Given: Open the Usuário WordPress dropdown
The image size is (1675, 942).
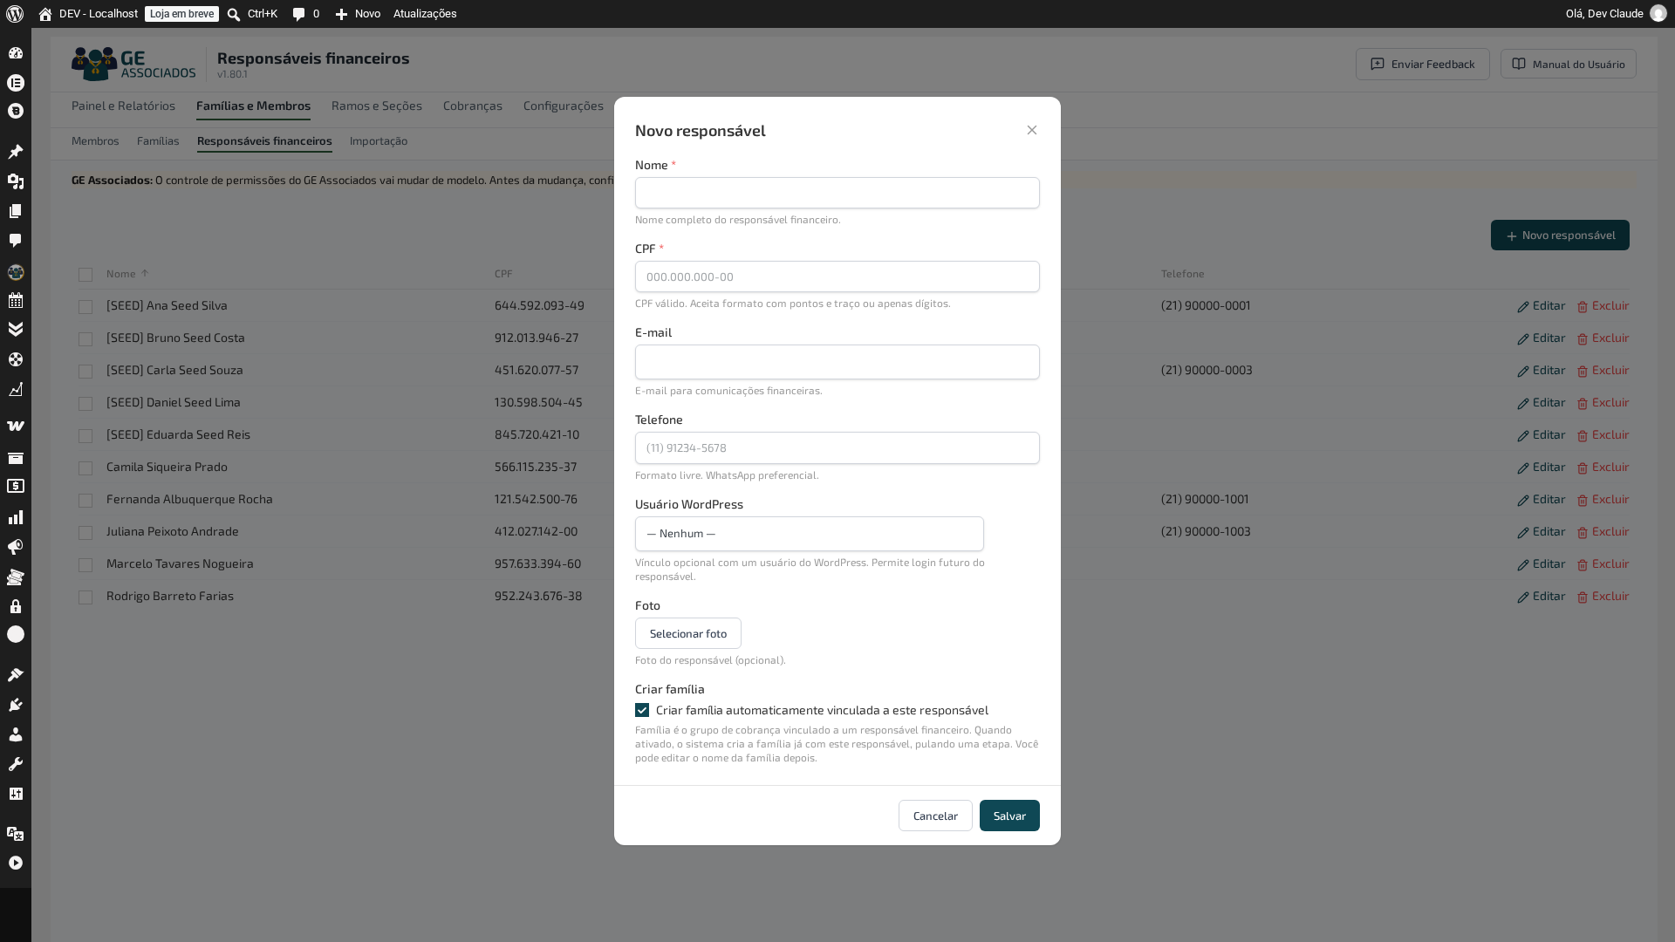Looking at the screenshot, I should 810,534.
